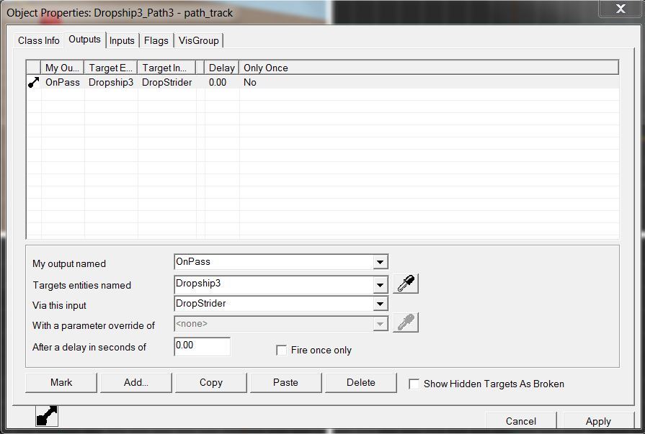Sort by the My Output column header
Viewport: 645px width, 434px height.
coord(63,68)
